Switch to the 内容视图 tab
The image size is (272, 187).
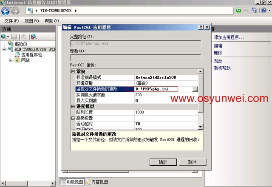click(97, 182)
